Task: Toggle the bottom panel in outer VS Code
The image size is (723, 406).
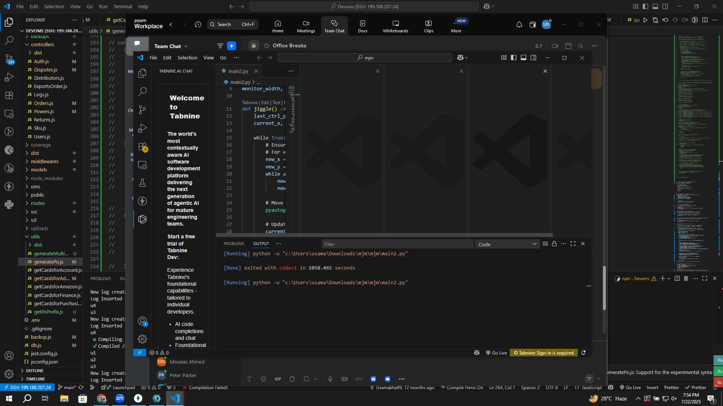Action: pyautogui.click(x=655, y=6)
